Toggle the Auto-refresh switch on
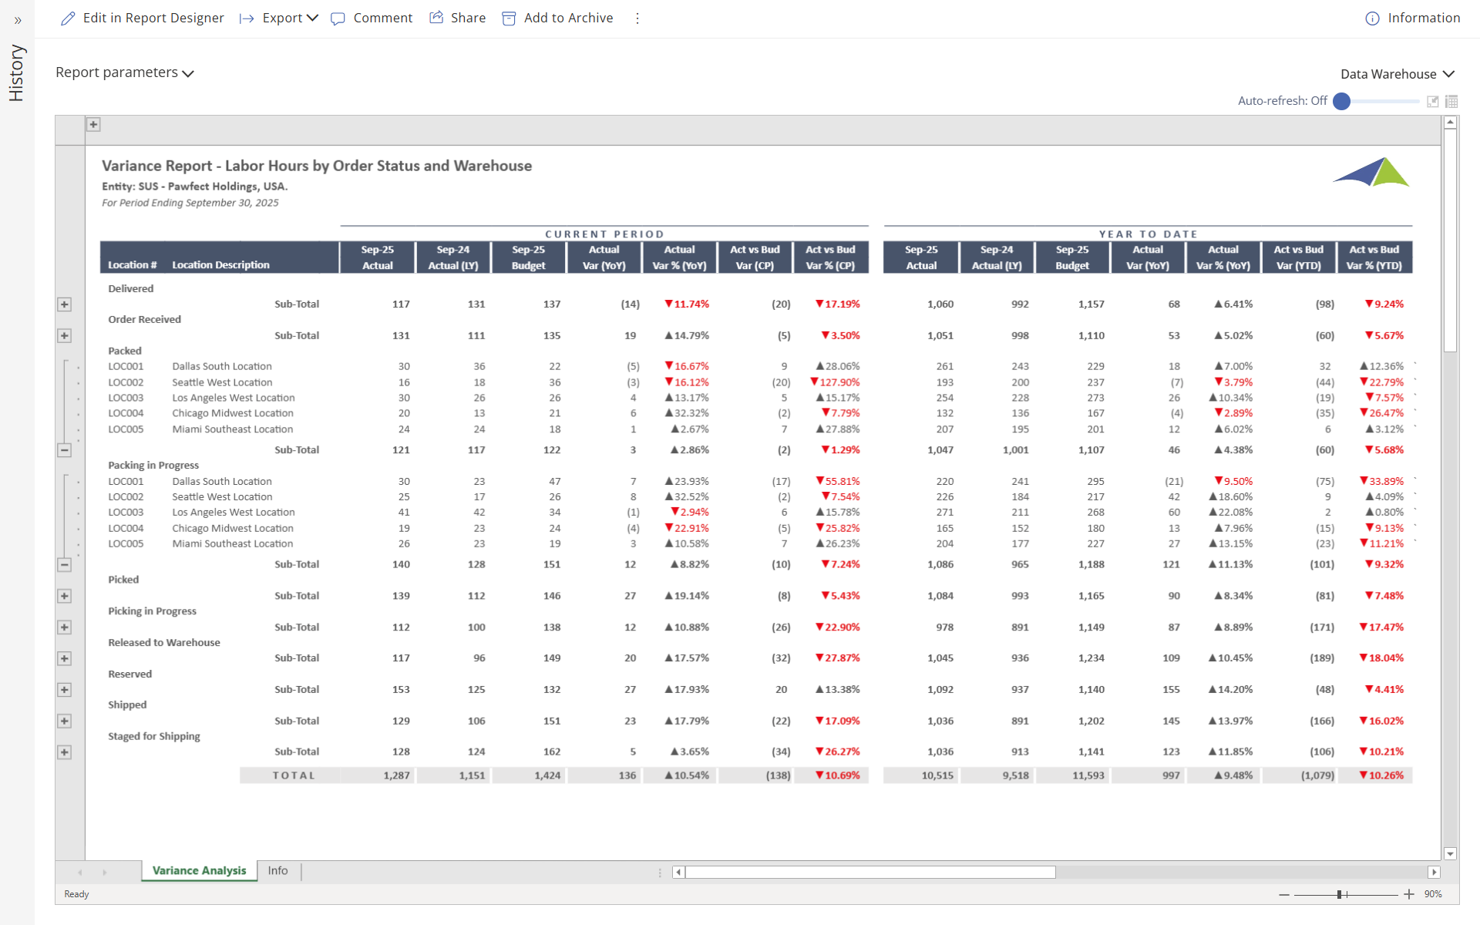Screen dimensions: 1480x925 click(x=1342, y=101)
